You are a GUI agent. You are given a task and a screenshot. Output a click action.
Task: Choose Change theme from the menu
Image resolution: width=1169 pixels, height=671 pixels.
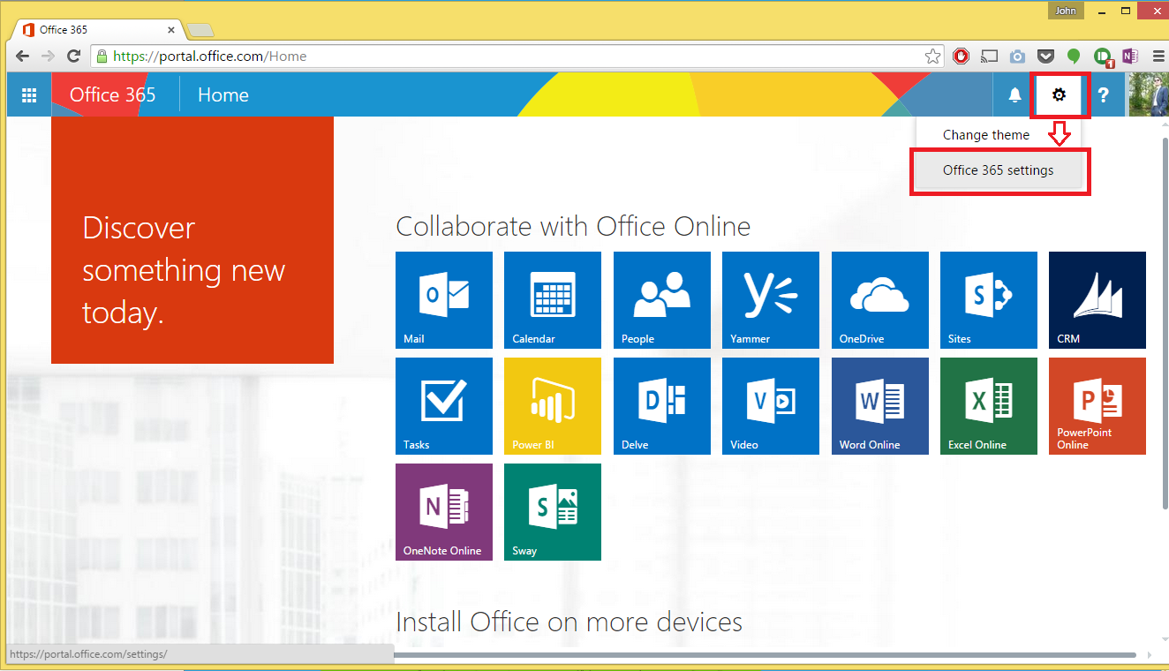(987, 134)
